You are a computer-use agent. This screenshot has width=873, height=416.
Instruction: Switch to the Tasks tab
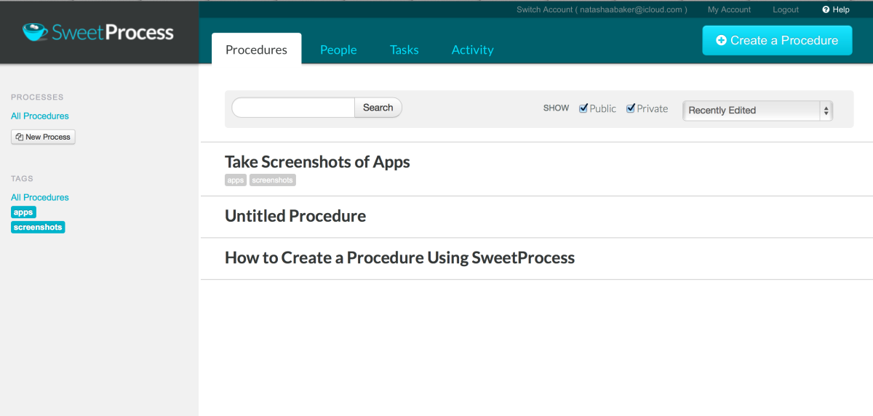(x=404, y=49)
